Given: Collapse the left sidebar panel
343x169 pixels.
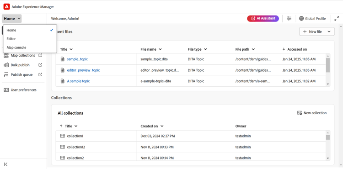Looking at the screenshot, I should click(x=6, y=164).
